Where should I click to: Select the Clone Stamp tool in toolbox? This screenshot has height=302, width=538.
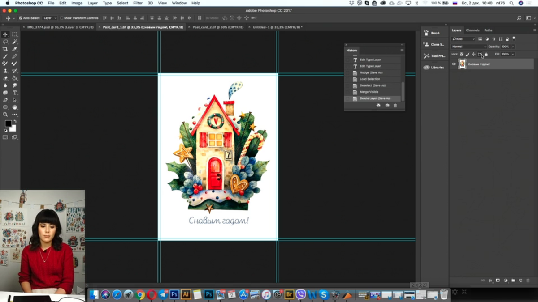pyautogui.click(x=5, y=71)
